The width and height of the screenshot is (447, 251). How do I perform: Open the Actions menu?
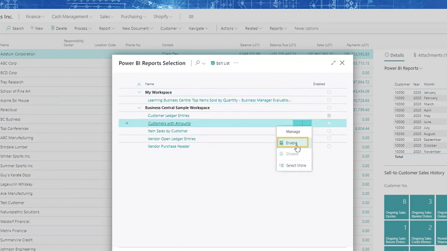point(229,28)
